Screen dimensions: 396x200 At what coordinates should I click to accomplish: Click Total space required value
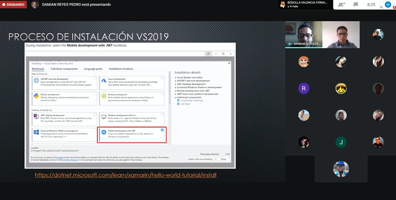[x=227, y=154]
